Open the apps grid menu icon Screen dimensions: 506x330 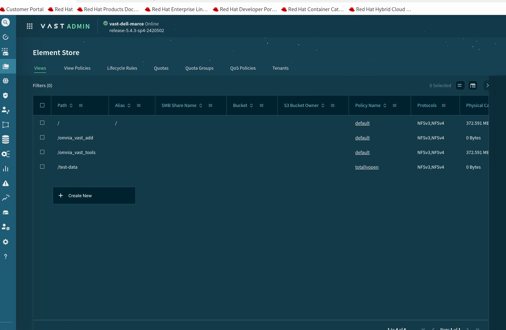[30, 26]
